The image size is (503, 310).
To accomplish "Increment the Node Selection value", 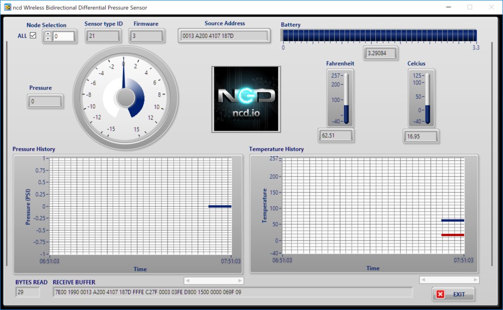I will pyautogui.click(x=48, y=34).
